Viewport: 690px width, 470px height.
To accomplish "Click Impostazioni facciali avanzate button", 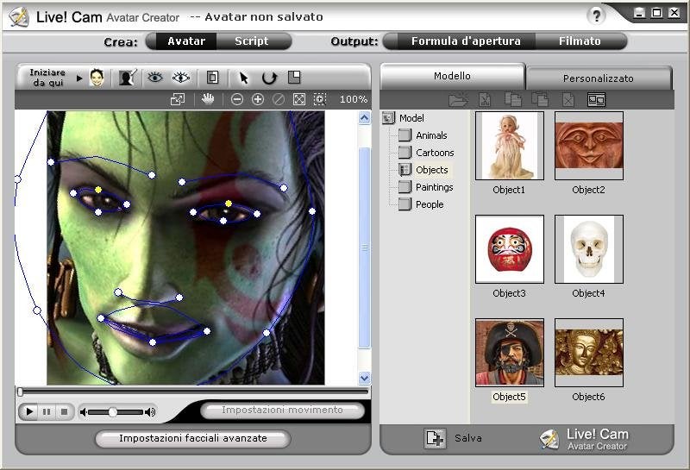I will pyautogui.click(x=192, y=438).
